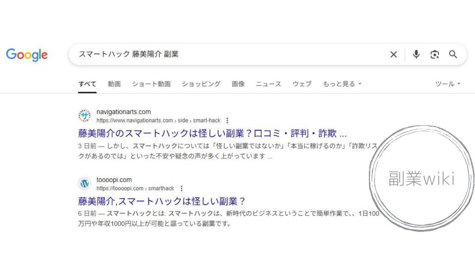Open result 藤美陽介,スマートハックは怪しい副業？
This screenshot has width=475, height=267.
click(162, 201)
